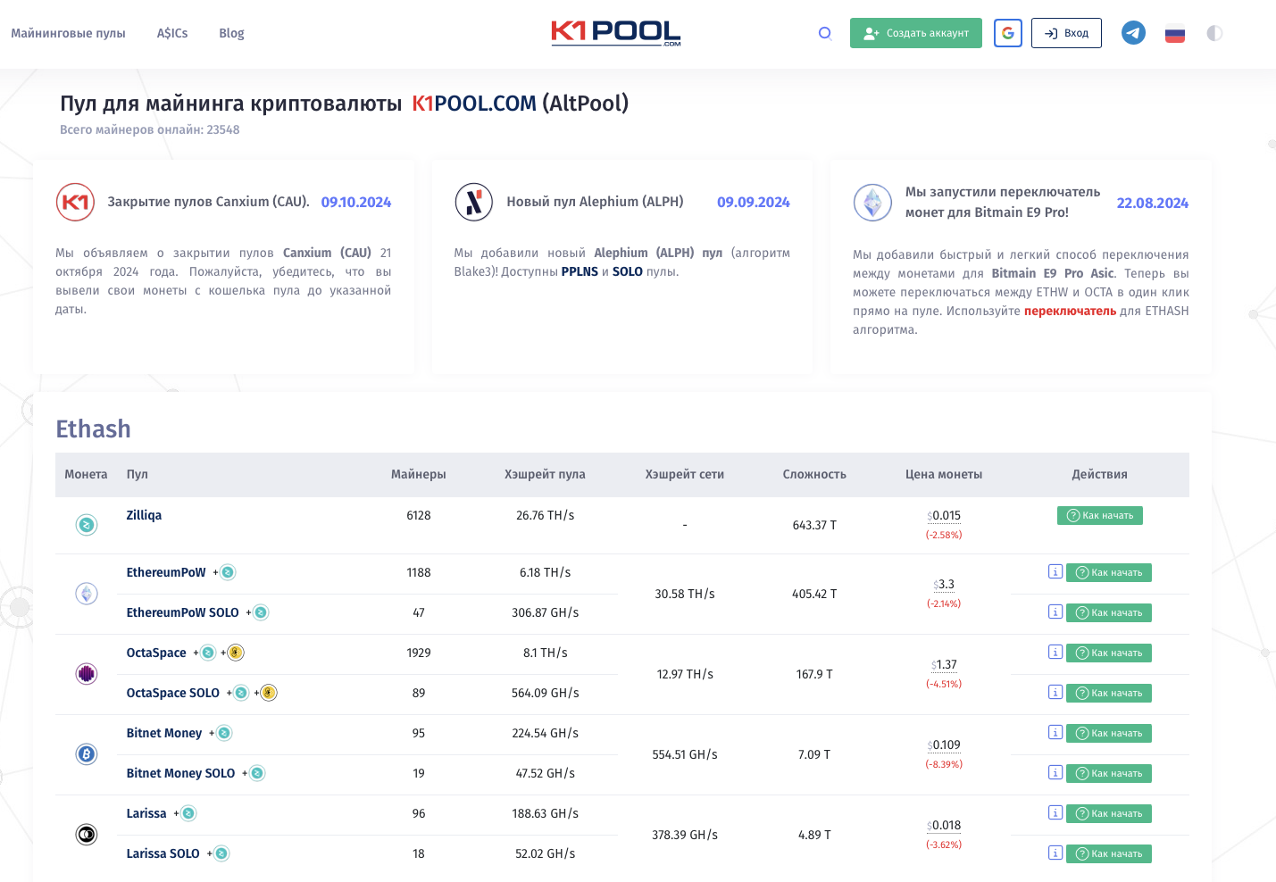The height and width of the screenshot is (882, 1276).
Task: Open the Zilliqa pool link
Action: [x=144, y=515]
